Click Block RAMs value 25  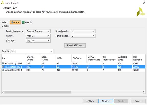point(43,64)
